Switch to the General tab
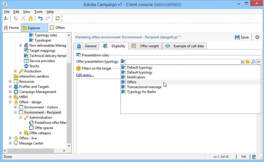Screen dimensions: 264x162 point(87,46)
